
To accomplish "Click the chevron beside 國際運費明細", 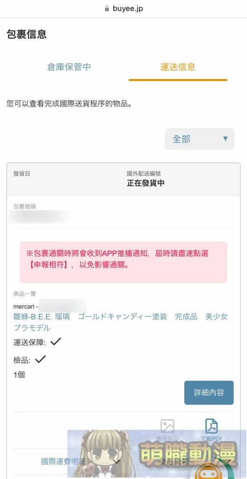I will [116, 461].
